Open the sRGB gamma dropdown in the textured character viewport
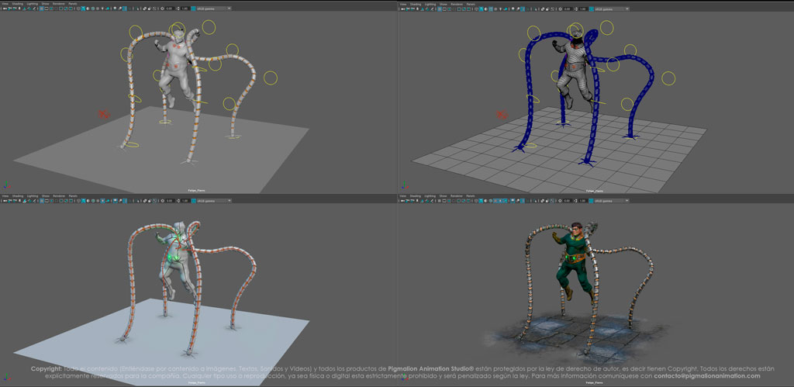Image resolution: width=794 pixels, height=387 pixels. (613, 201)
